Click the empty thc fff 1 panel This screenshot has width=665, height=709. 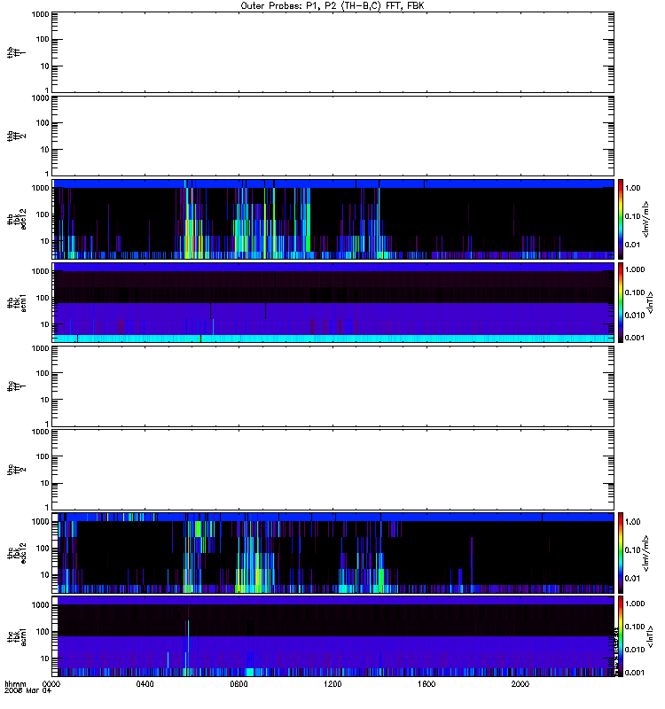pyautogui.click(x=333, y=386)
